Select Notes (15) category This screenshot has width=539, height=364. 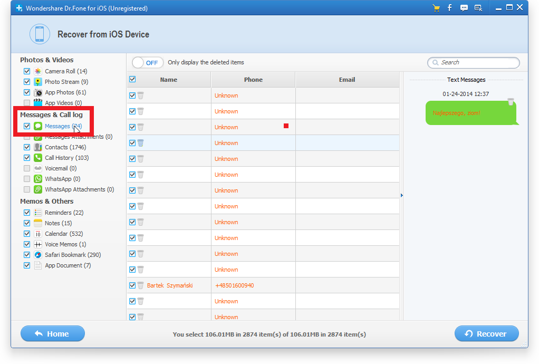(59, 223)
